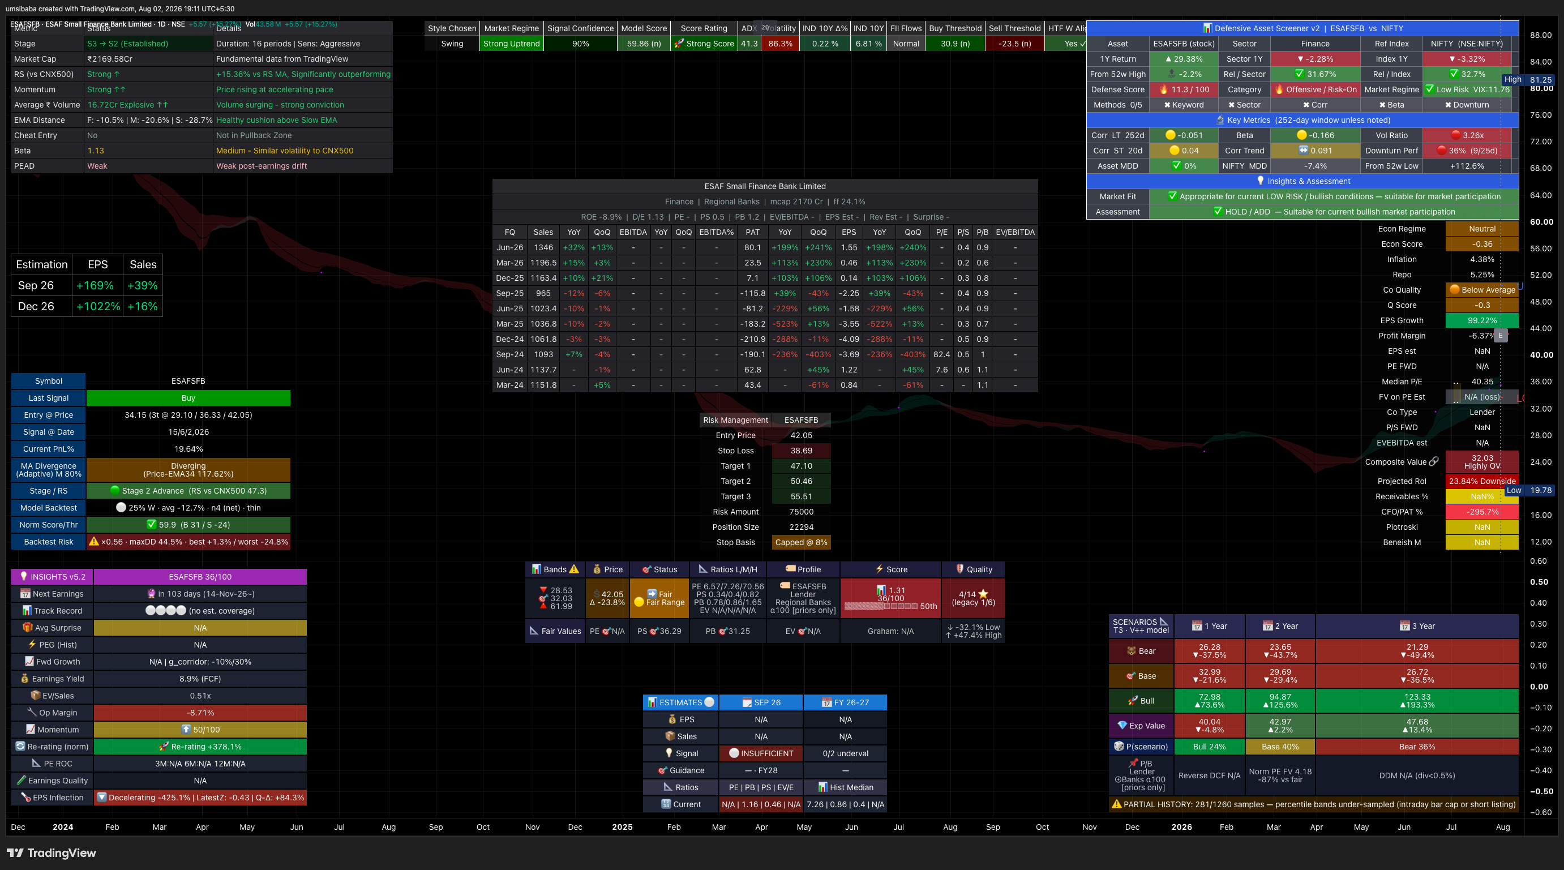
Task: Click the lightning icon beside PEG (Hist)
Action: click(x=32, y=645)
